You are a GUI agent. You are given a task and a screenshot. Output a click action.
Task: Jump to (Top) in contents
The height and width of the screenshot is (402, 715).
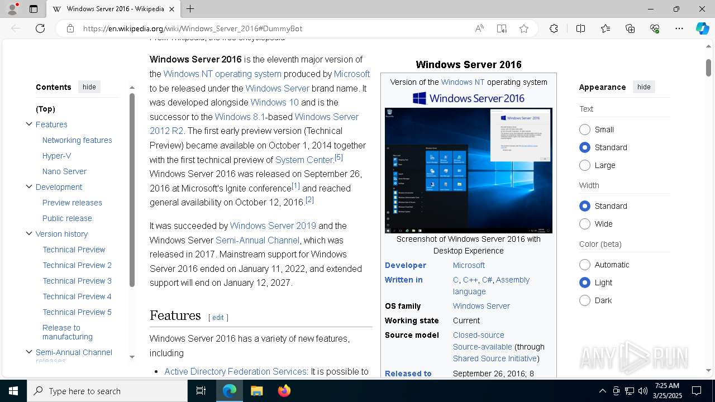(x=45, y=109)
